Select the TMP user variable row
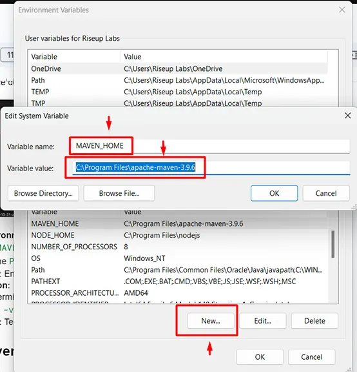 (179, 103)
